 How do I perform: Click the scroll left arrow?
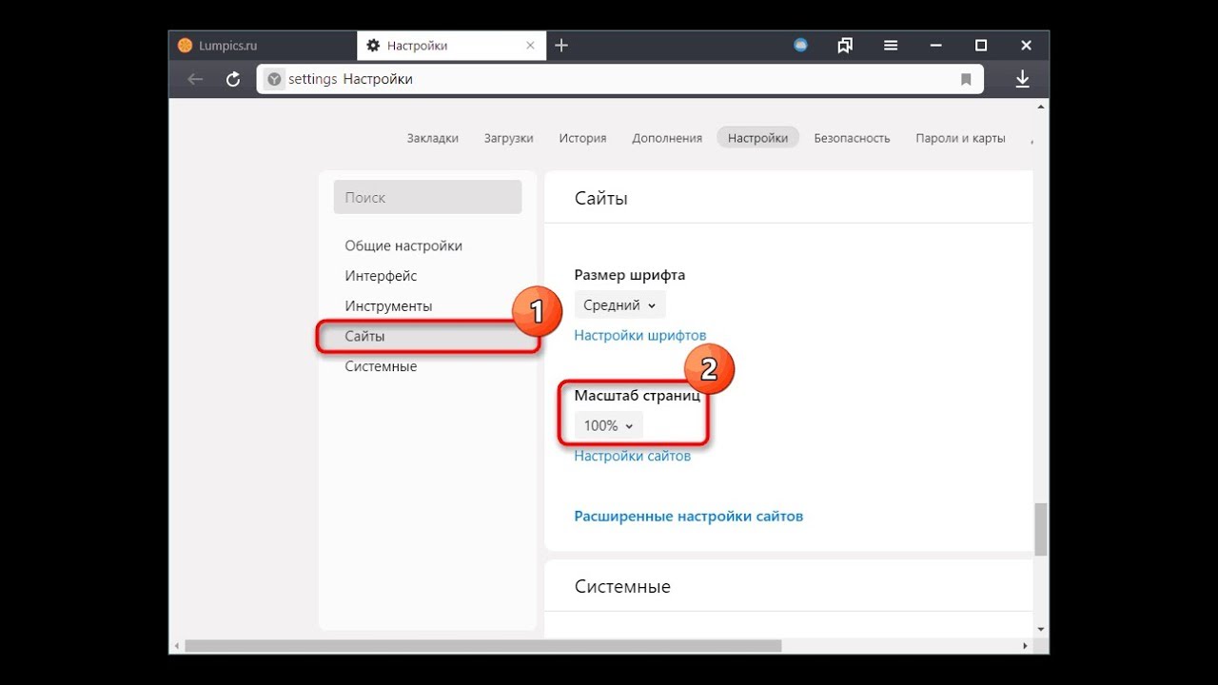[x=176, y=646]
